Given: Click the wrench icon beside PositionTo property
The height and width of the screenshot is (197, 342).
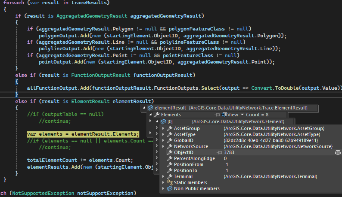Looking at the screenshot, I should [x=170, y=170].
